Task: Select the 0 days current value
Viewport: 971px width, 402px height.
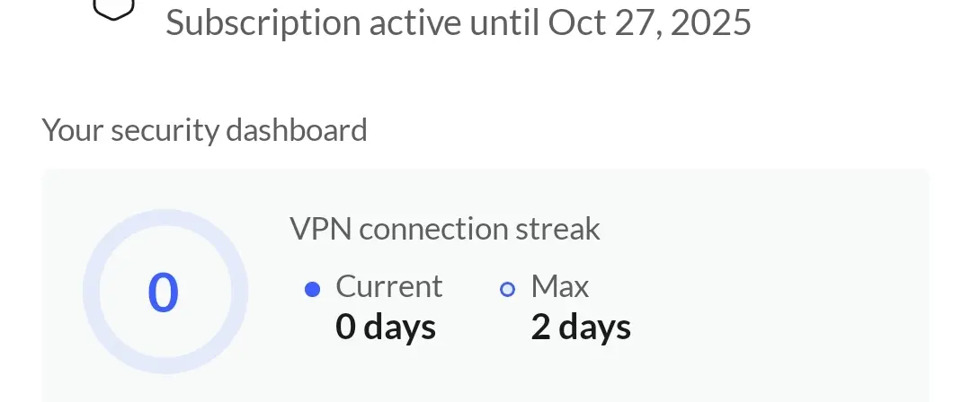Action: pos(385,328)
